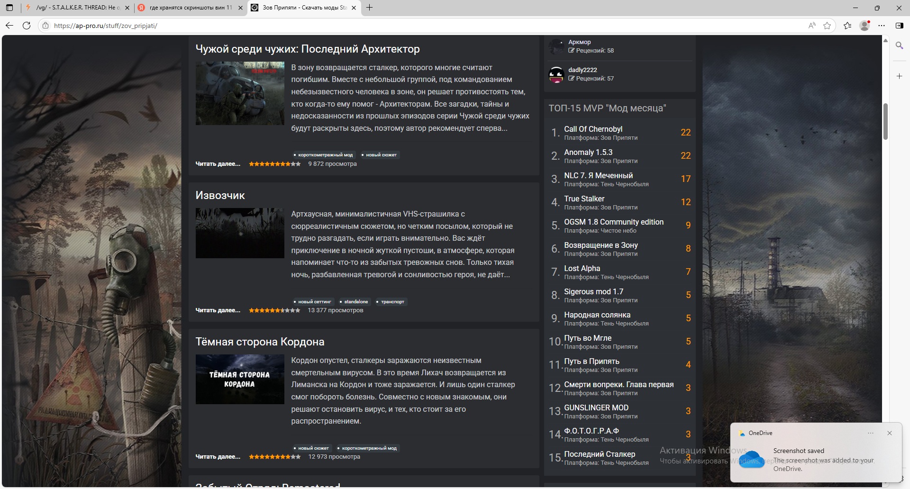Click Читать далее for Извозчик
The image size is (910, 489).
tap(218, 310)
